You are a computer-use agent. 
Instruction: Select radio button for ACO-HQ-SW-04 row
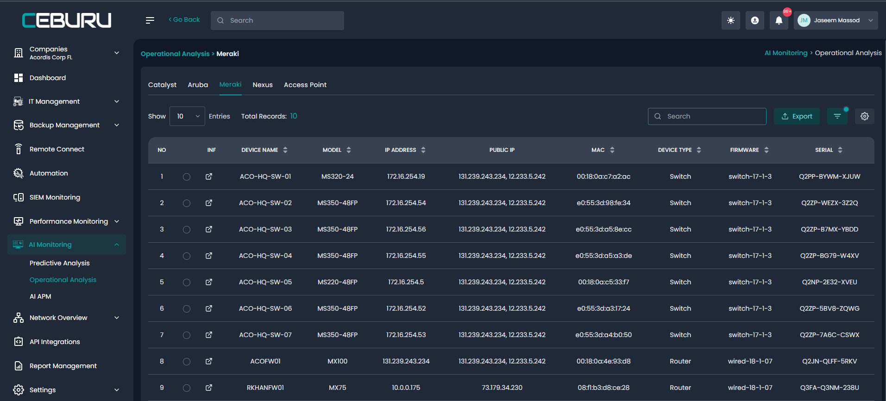187,256
